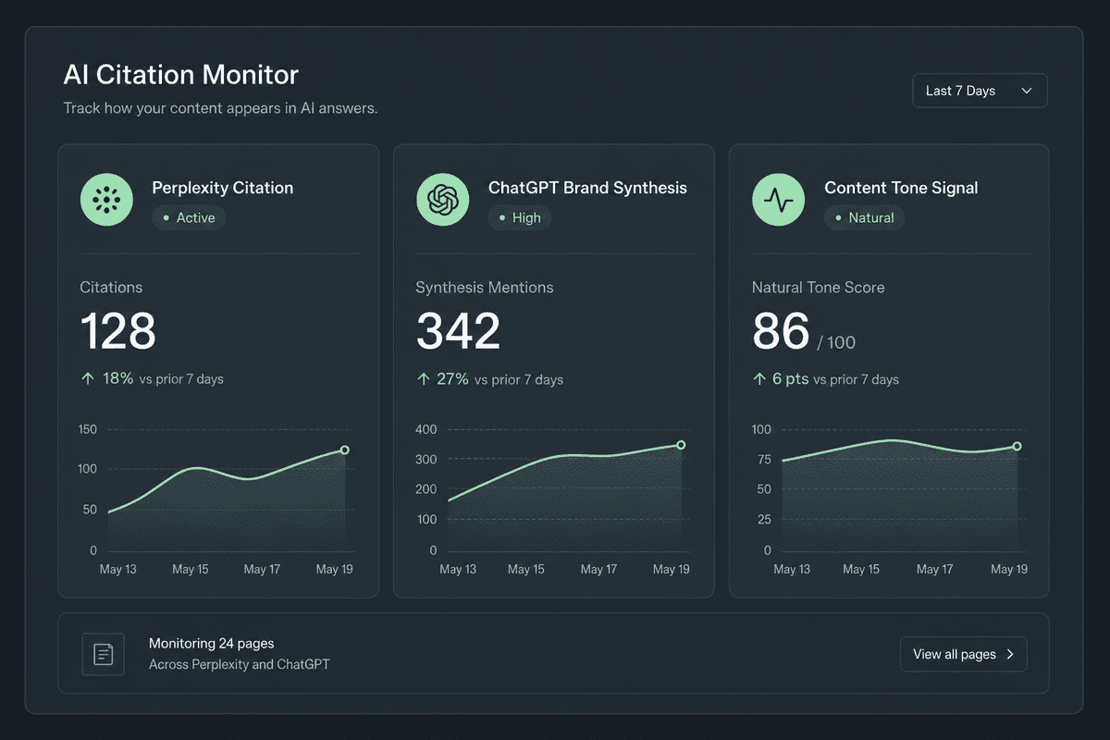Click the ChatGPT Brand Synthesis card title
This screenshot has height=740, width=1110.
tap(587, 188)
